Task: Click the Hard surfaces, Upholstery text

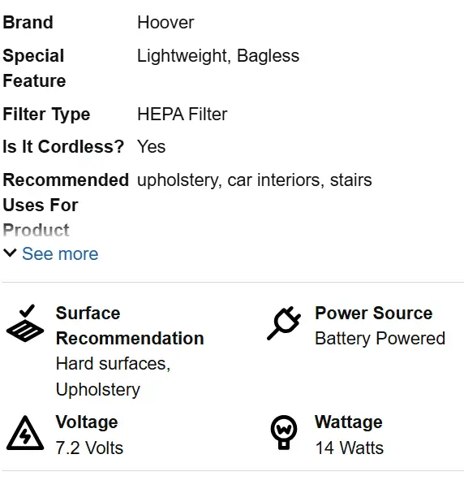Action: pos(114,377)
